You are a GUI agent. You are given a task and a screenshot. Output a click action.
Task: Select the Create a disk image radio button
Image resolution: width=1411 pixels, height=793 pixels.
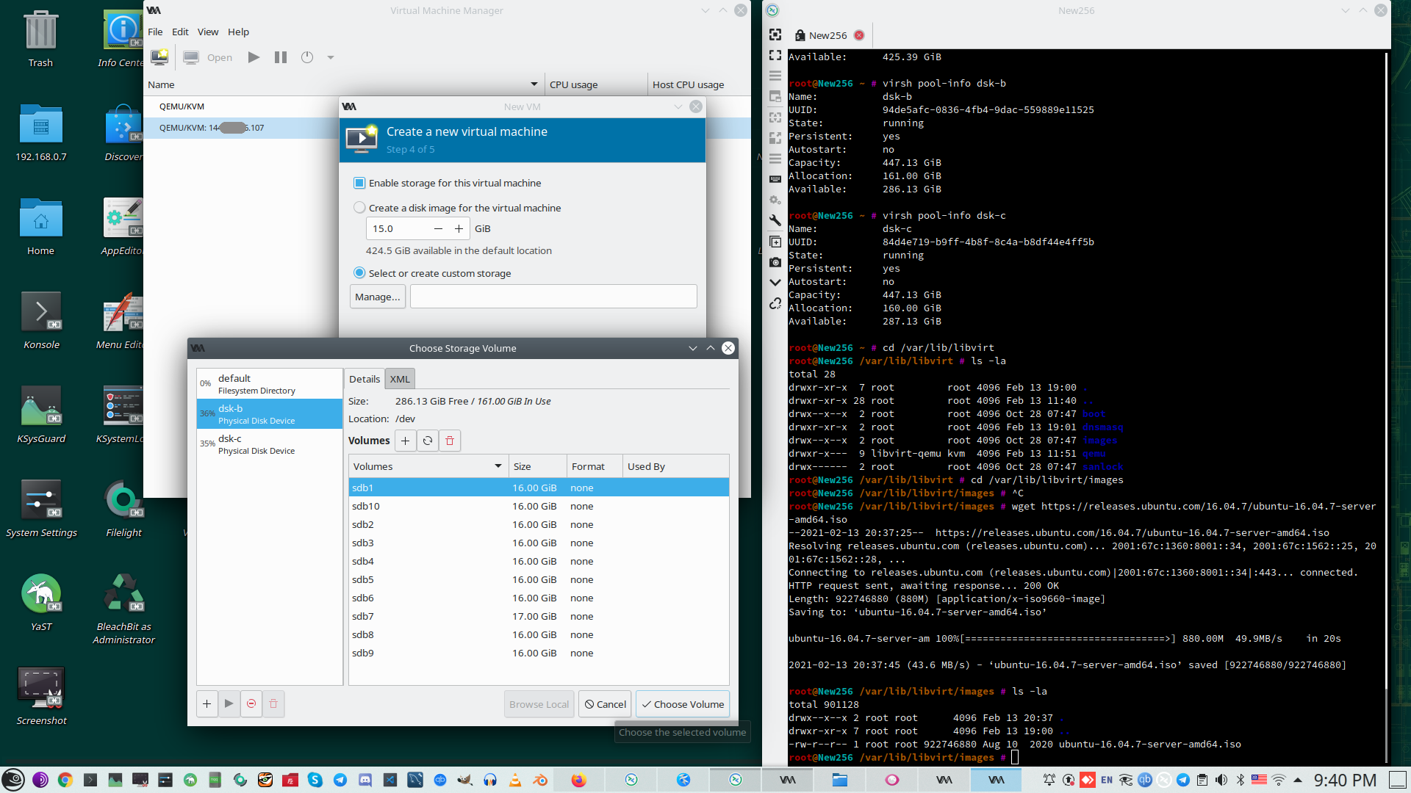click(359, 208)
